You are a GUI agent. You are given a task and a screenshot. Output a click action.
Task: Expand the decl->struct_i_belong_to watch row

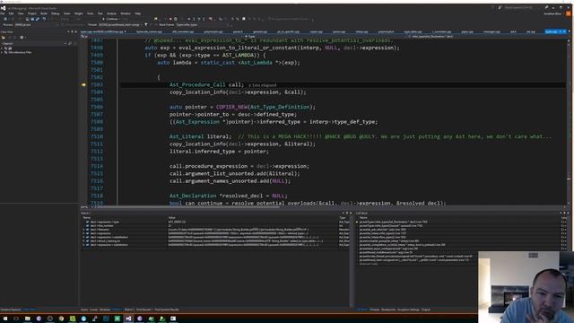(x=83, y=241)
